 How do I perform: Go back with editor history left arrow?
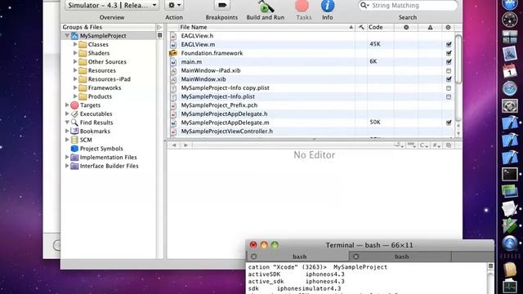[x=174, y=145]
